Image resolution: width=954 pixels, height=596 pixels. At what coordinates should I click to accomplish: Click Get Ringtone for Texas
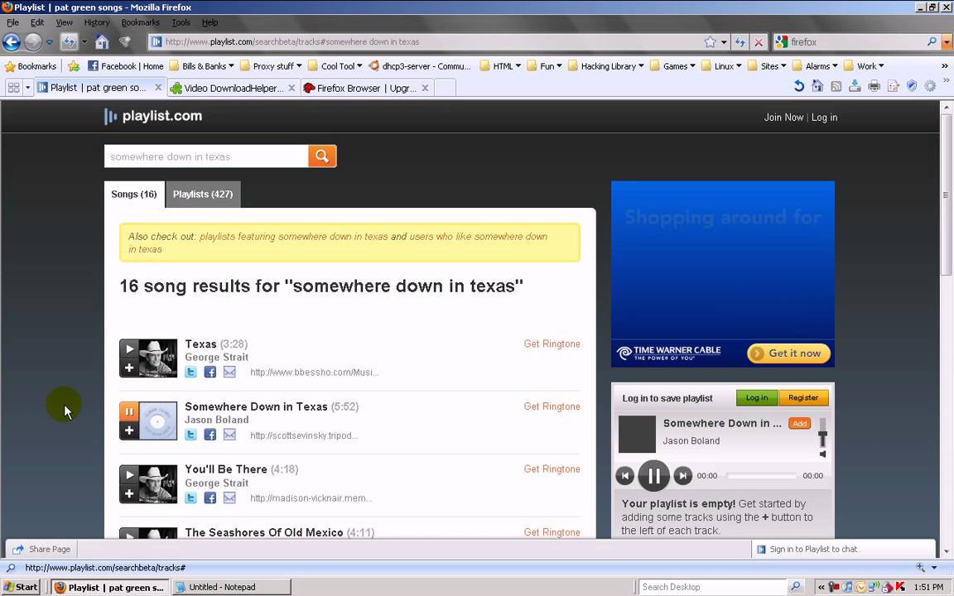point(552,344)
